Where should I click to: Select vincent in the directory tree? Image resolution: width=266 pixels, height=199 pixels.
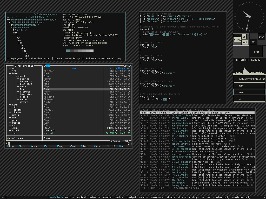[21, 76]
